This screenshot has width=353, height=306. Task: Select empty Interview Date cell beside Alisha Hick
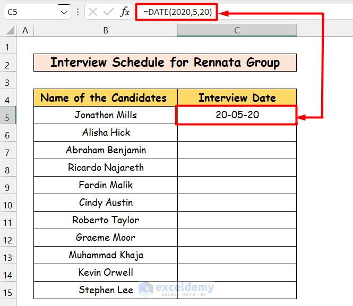click(237, 133)
